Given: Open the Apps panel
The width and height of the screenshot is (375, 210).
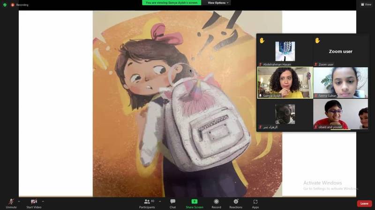Looking at the screenshot, I should pyautogui.click(x=255, y=202).
